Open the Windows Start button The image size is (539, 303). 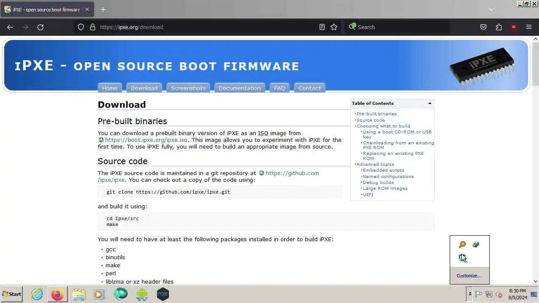click(12, 294)
